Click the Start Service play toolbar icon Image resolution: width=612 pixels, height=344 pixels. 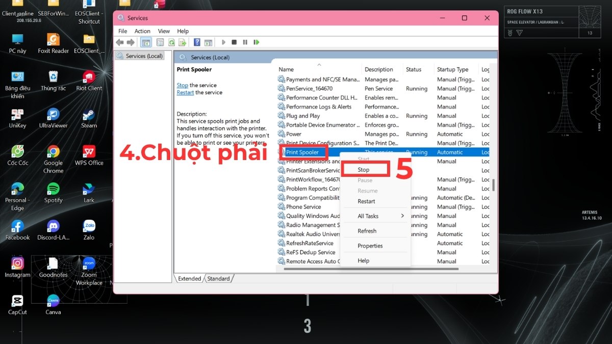(223, 42)
